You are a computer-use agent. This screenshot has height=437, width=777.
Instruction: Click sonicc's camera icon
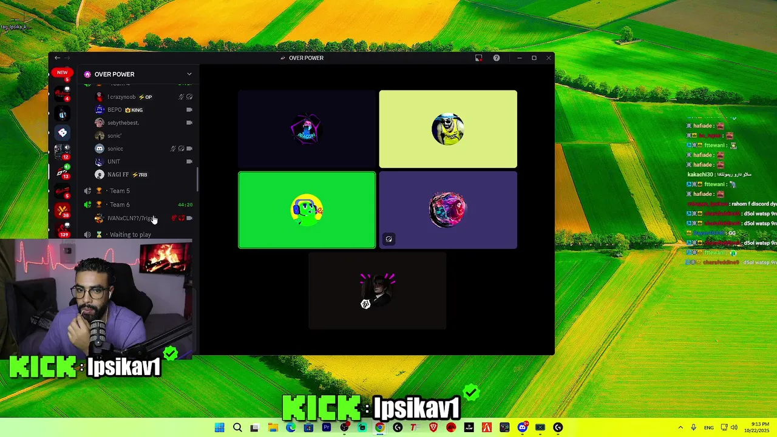coord(189,149)
